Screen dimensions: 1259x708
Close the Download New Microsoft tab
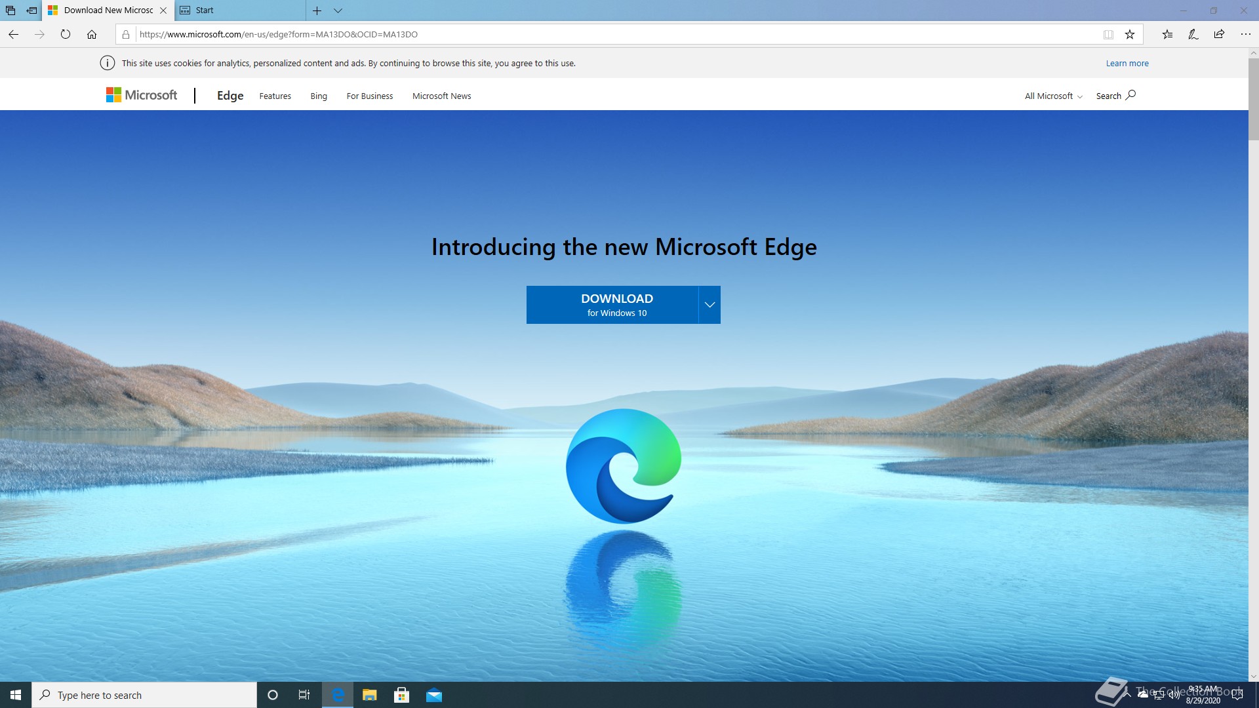point(163,10)
